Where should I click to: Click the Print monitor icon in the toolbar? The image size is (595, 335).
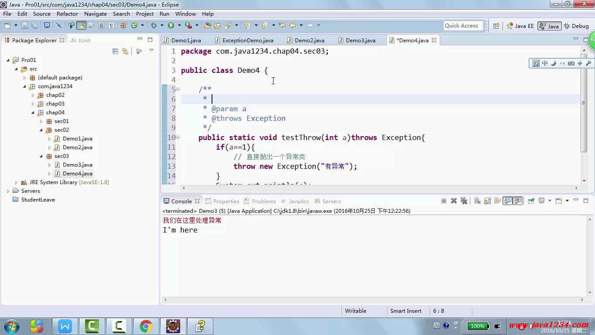[47, 25]
